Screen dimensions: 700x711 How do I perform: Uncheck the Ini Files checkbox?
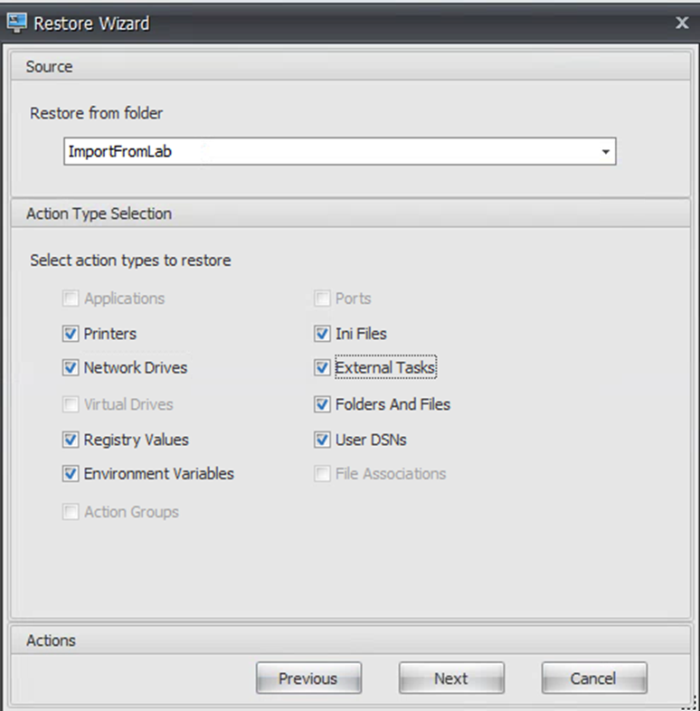pyautogui.click(x=322, y=334)
